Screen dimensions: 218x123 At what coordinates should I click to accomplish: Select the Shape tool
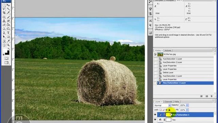pos(8,37)
